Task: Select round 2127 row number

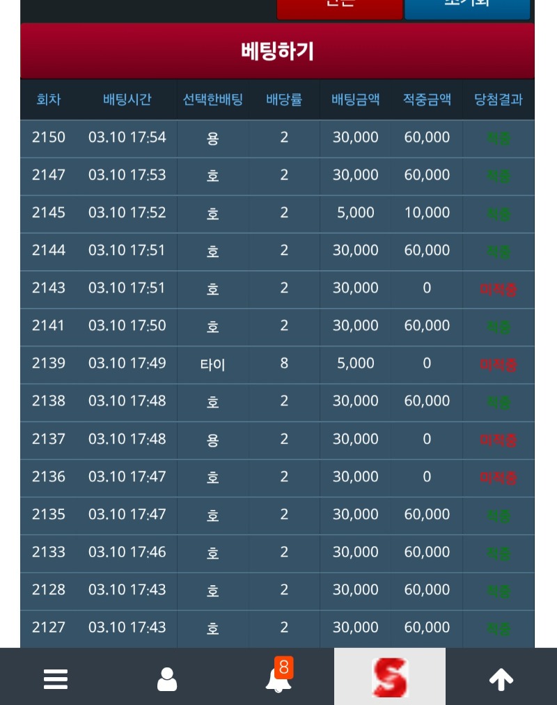Action: (x=49, y=628)
